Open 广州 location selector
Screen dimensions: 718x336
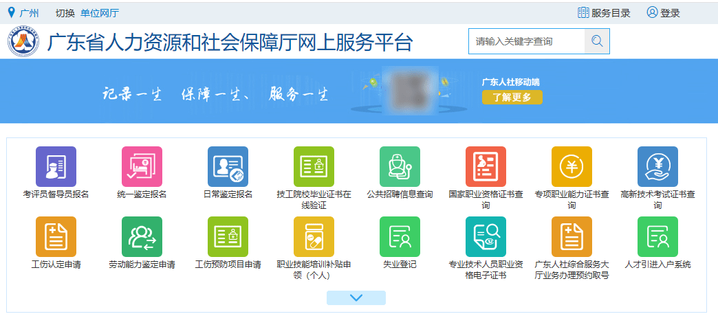click(23, 13)
